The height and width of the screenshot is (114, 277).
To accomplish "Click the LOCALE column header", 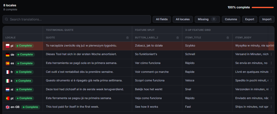I will pyautogui.click(x=23, y=38).
